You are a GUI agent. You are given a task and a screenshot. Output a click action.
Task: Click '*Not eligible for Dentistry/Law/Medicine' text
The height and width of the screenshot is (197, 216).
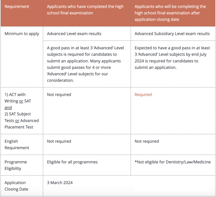173,162
